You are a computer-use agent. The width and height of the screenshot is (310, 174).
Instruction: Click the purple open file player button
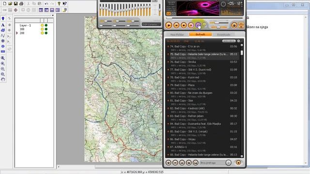(x=198, y=25)
